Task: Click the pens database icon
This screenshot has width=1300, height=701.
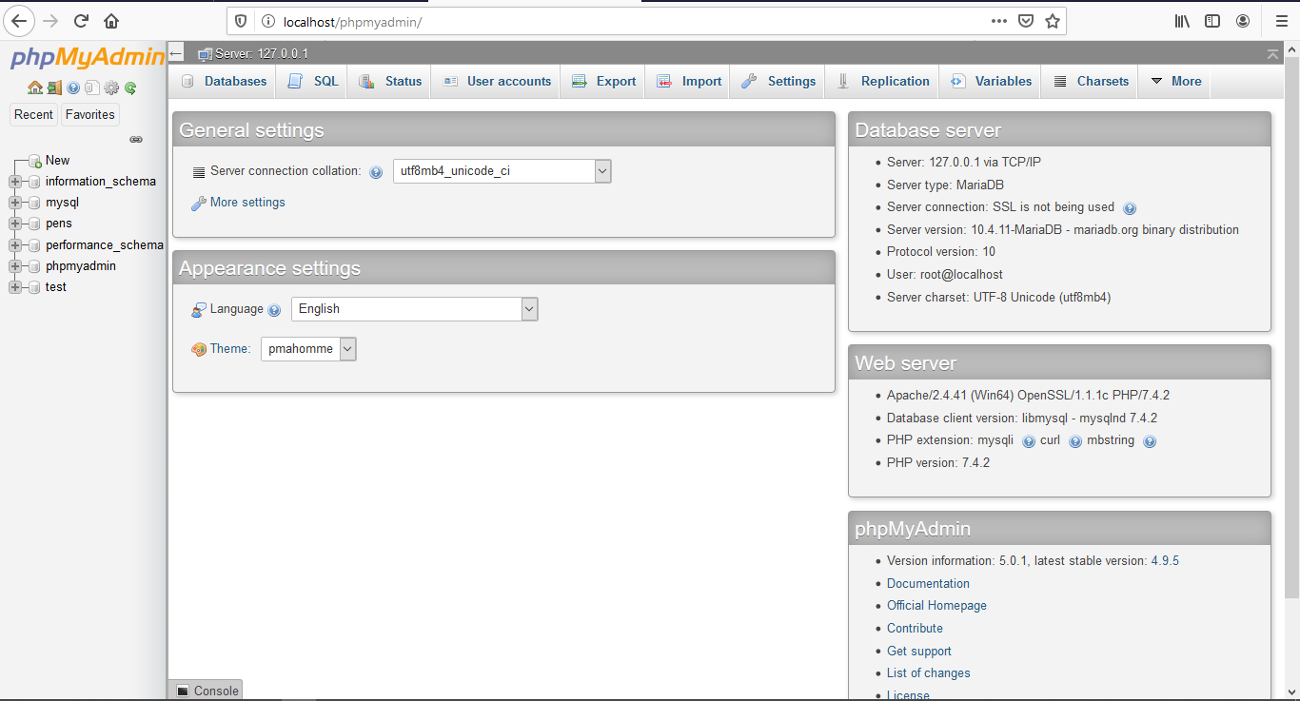Action: (34, 224)
